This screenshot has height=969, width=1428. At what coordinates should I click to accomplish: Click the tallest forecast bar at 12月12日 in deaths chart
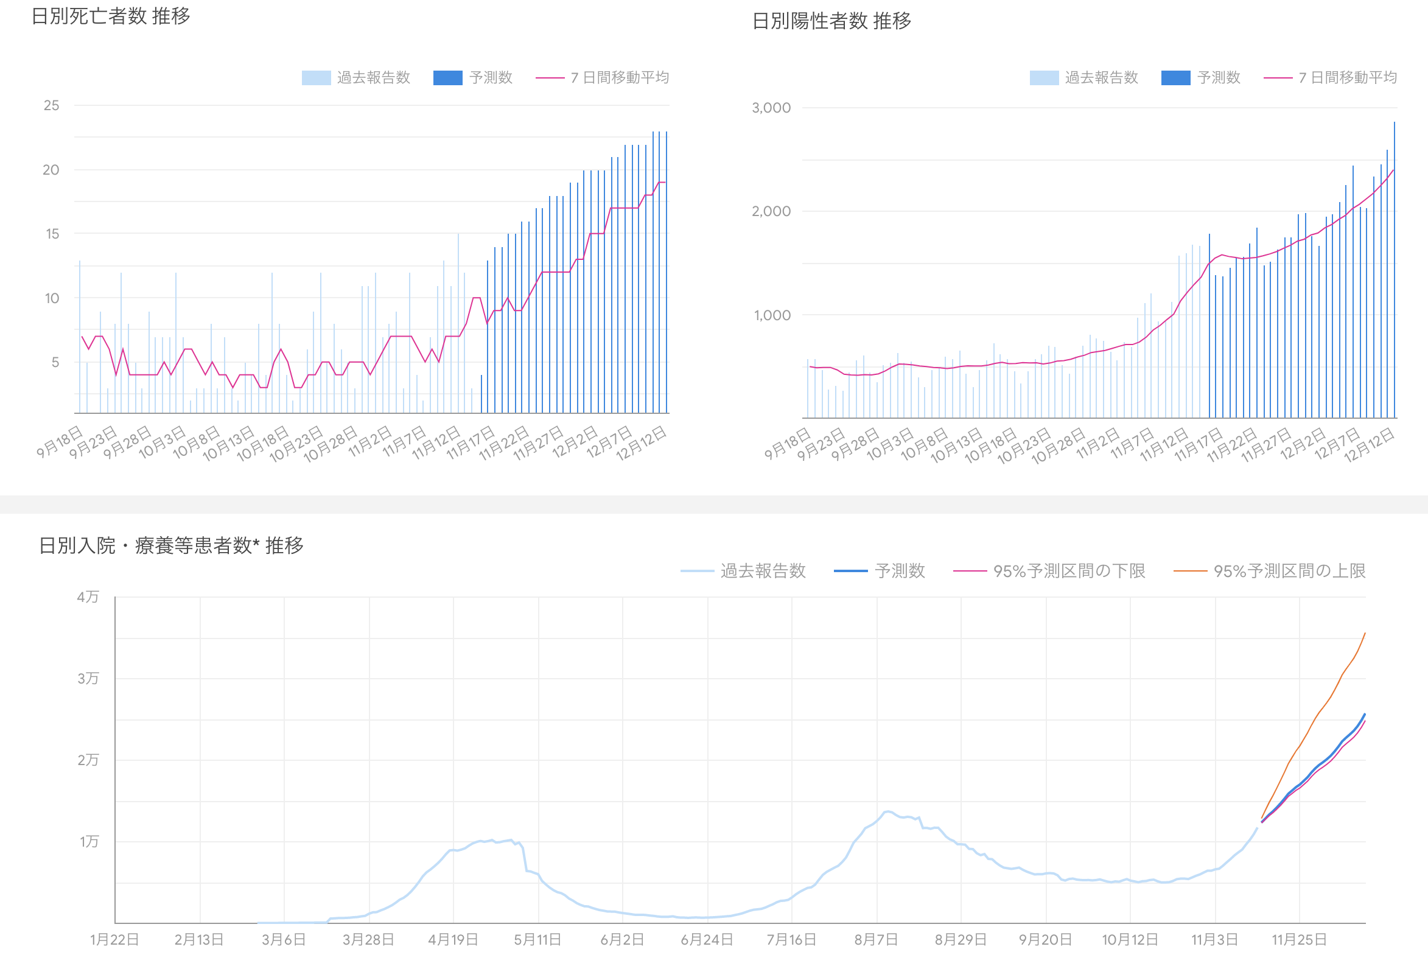point(666,272)
